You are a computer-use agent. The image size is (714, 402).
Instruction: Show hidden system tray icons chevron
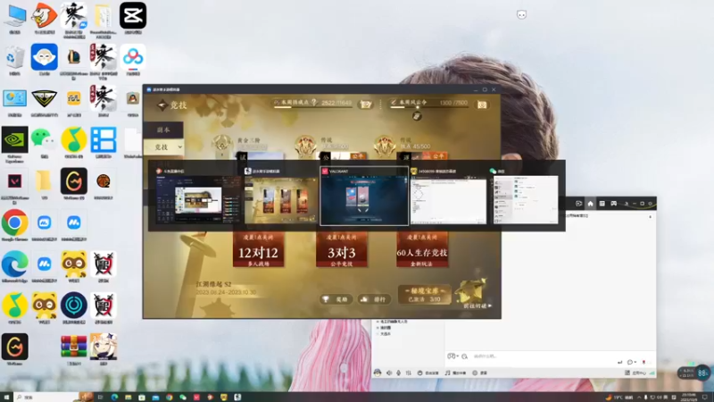pos(639,398)
